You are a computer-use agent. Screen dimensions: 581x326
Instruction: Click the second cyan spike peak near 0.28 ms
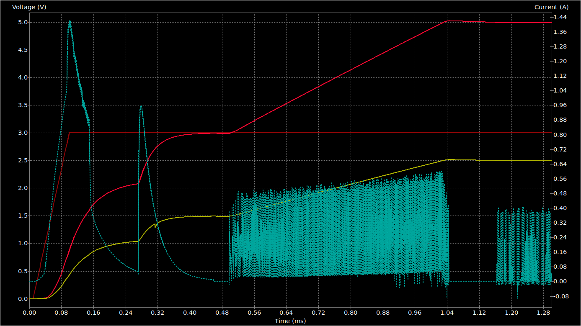141,106
